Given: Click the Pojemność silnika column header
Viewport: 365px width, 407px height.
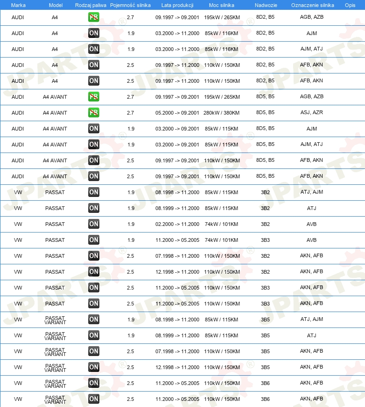Looking at the screenshot, I should (130, 5).
